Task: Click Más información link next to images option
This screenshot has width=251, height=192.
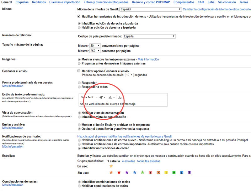Action: [148, 59]
